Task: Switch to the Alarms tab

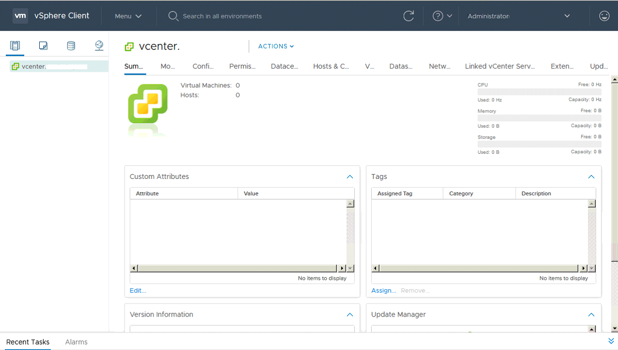Action: (76, 342)
